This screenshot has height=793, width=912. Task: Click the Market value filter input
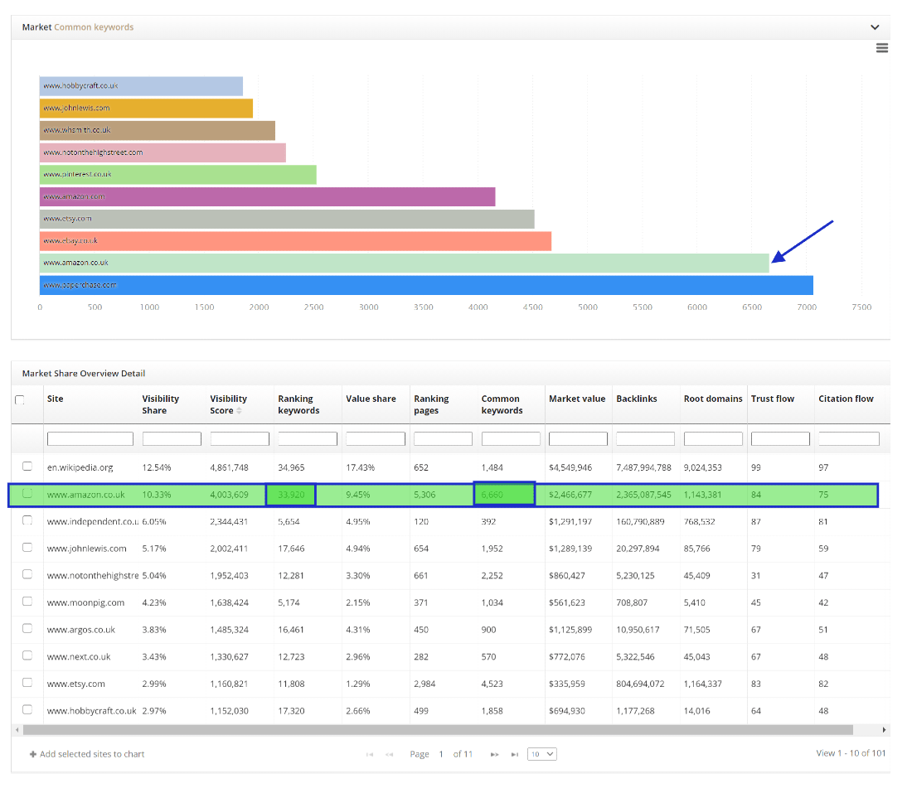(578, 439)
